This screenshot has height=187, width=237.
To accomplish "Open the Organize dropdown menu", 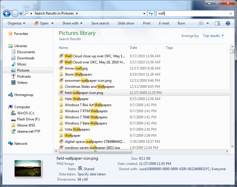I will point(15,23).
